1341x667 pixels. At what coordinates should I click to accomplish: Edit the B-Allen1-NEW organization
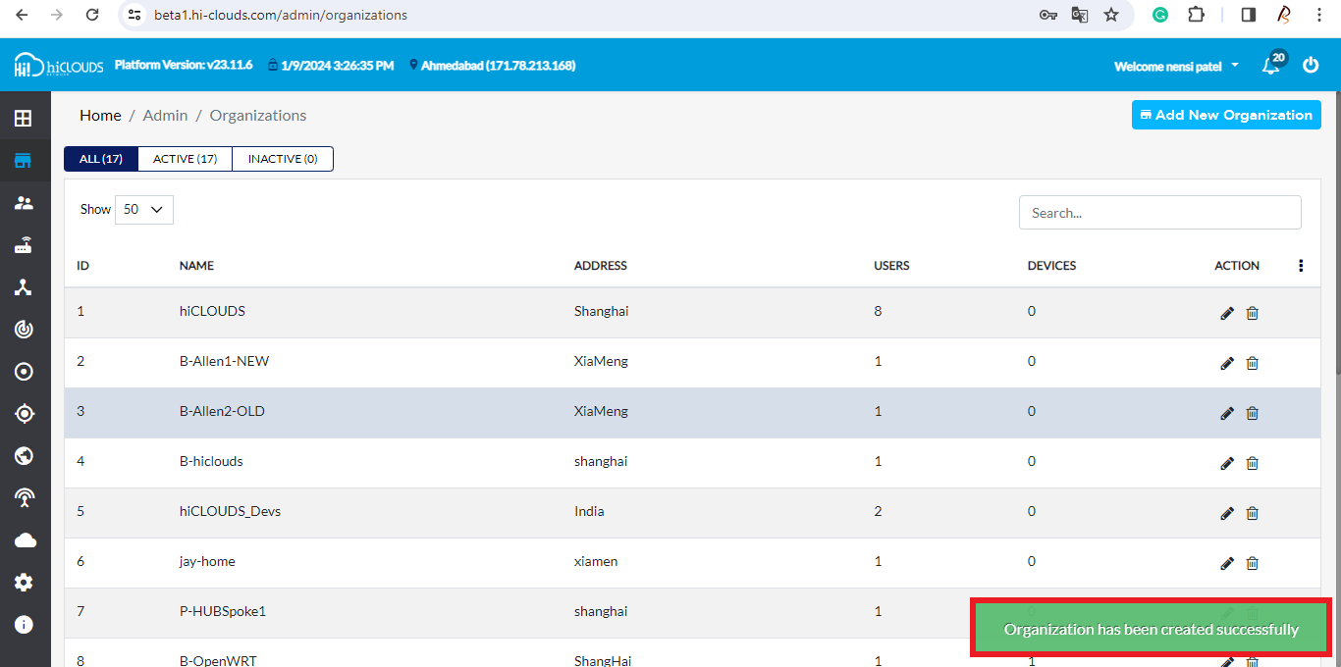[1227, 363]
